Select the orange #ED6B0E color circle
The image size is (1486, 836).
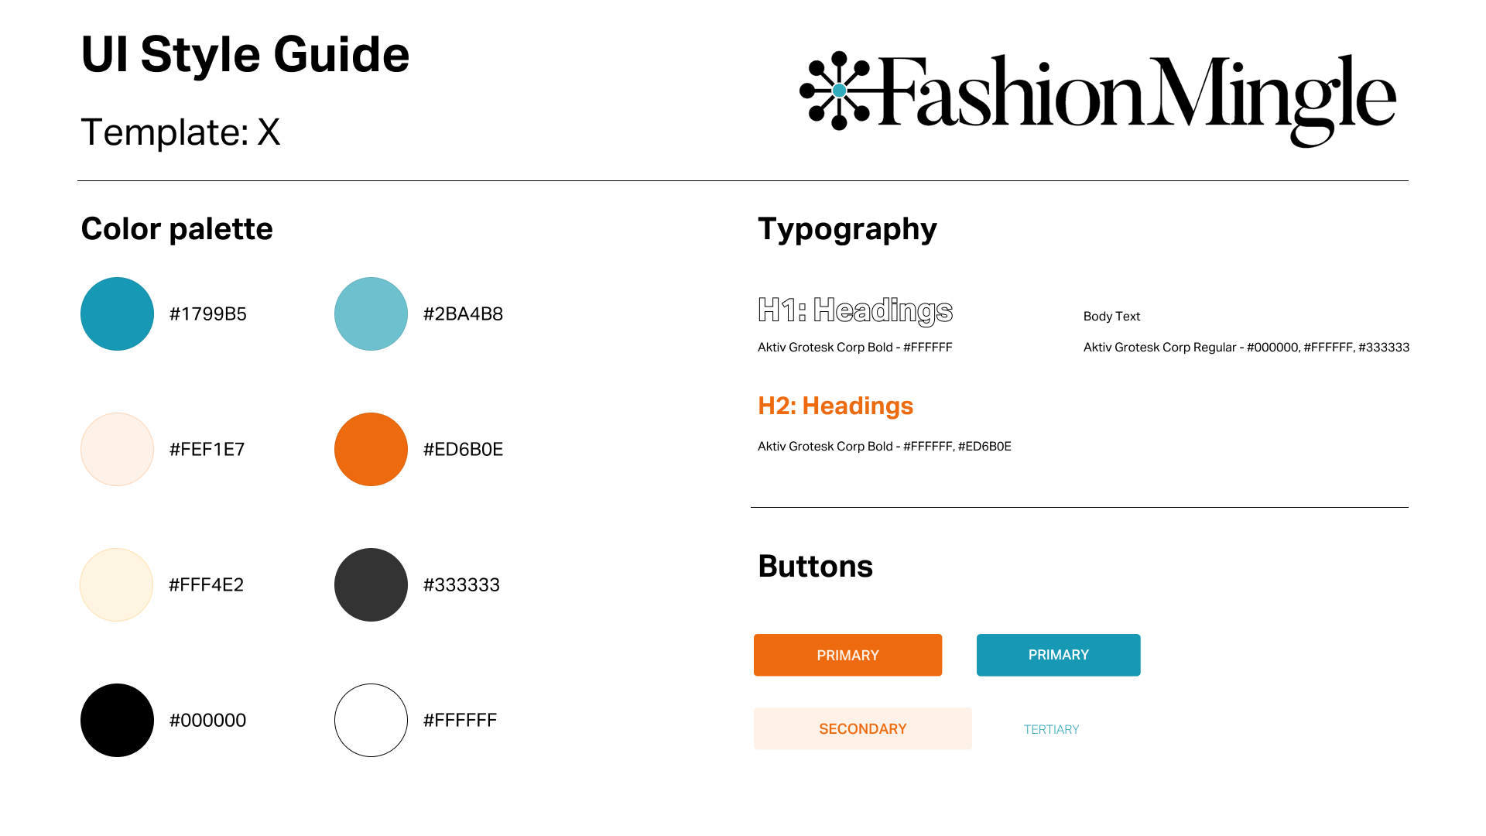(371, 449)
